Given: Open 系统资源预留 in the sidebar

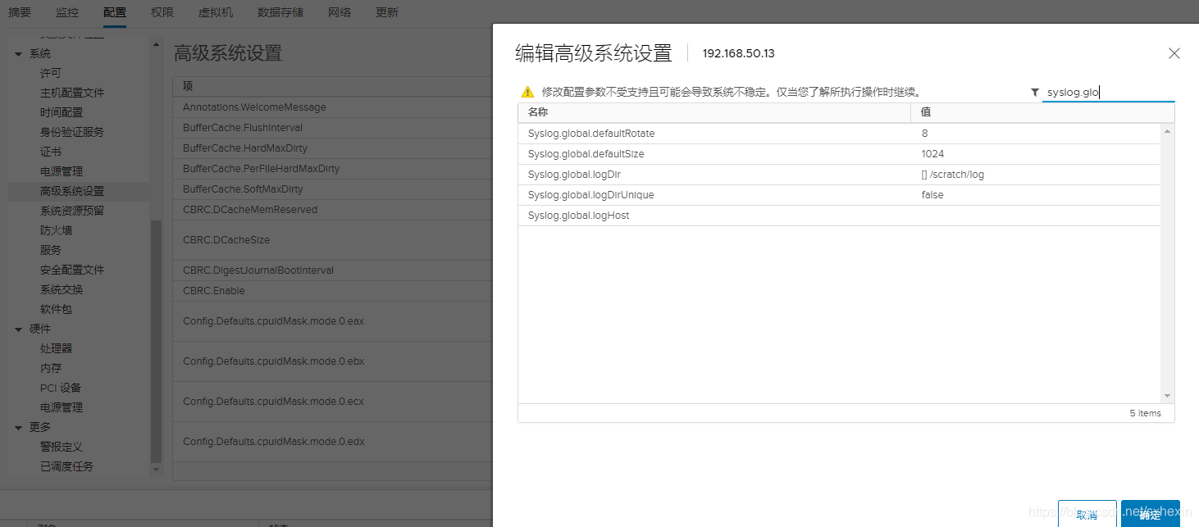Looking at the screenshot, I should coord(72,211).
